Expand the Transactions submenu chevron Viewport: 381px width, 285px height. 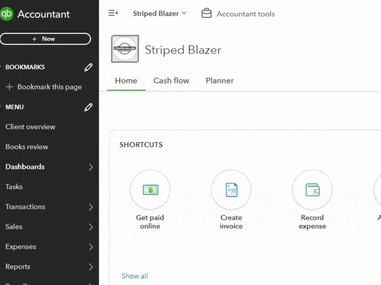pos(91,207)
